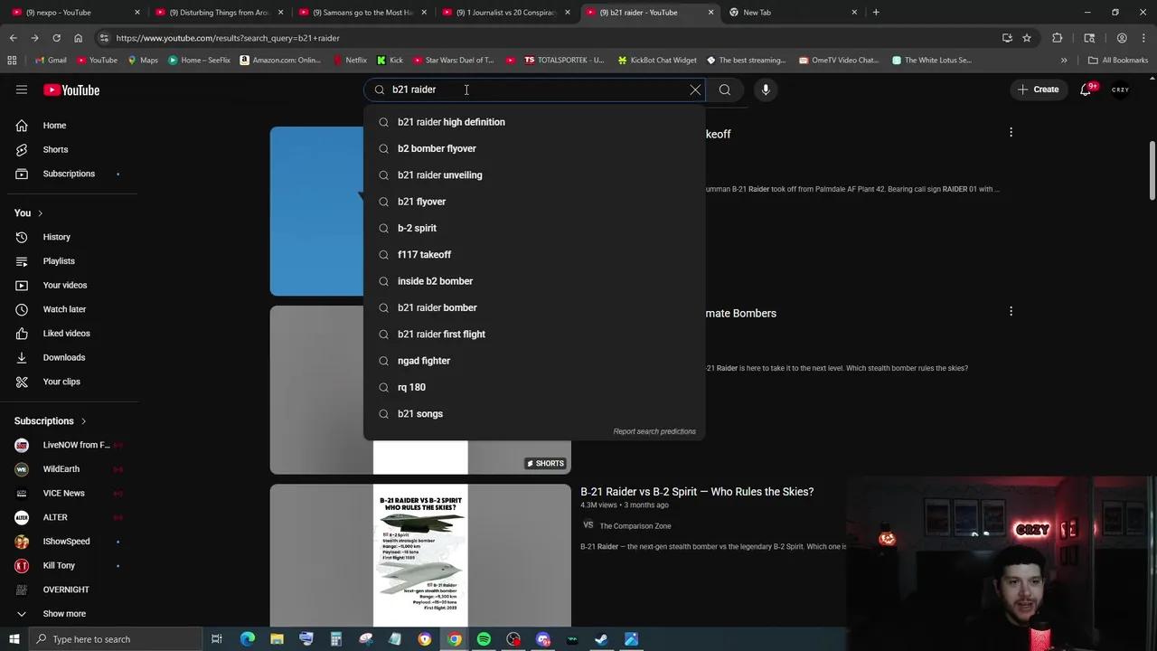Screen dimensions: 1157x651
Task: Open the notifications bell
Action: [1086, 90]
